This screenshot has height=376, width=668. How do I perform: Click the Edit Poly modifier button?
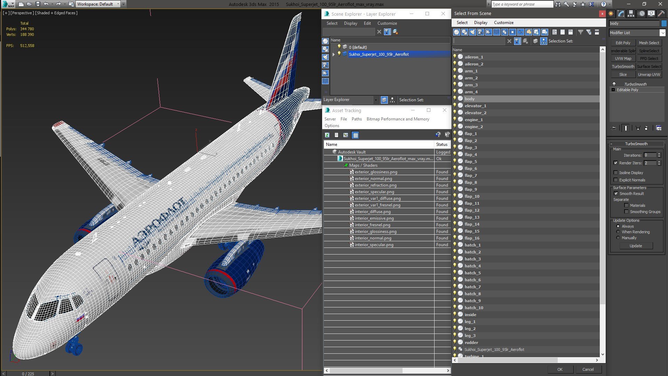coord(623,43)
